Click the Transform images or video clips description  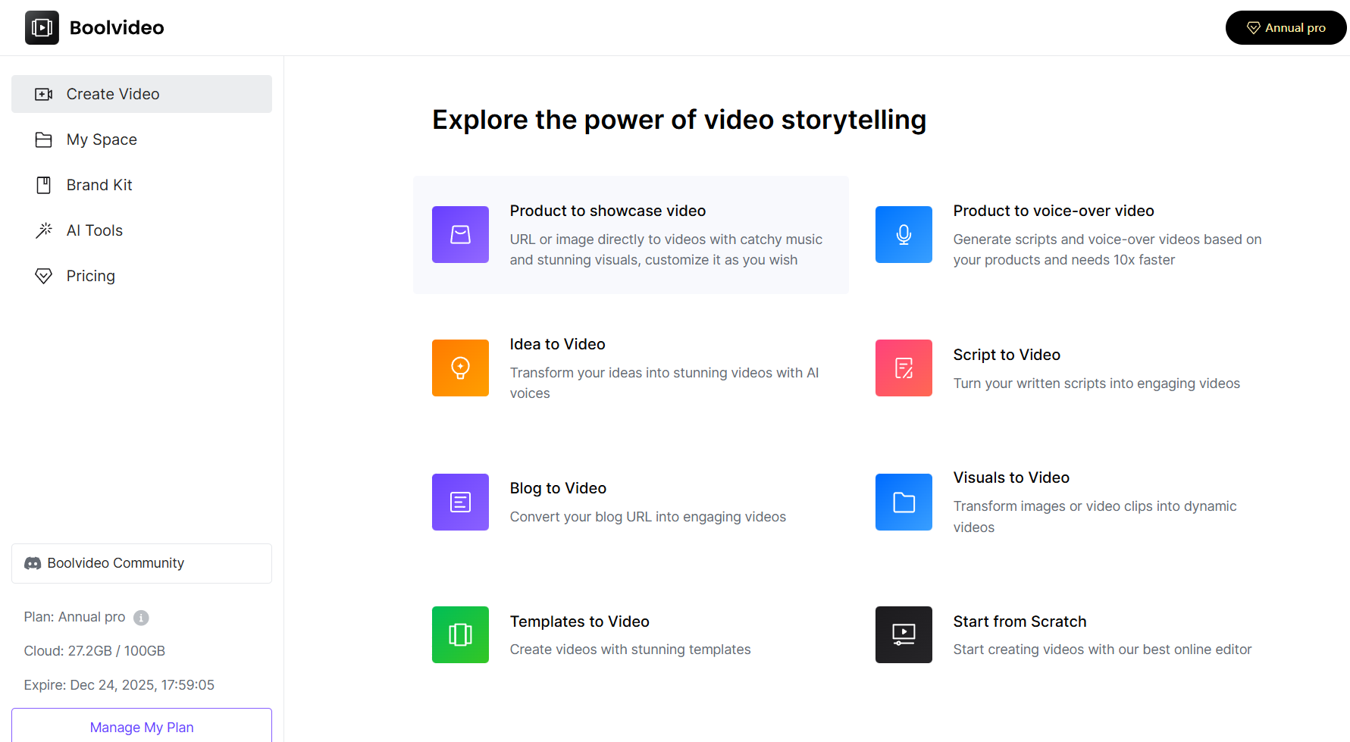click(x=1095, y=517)
